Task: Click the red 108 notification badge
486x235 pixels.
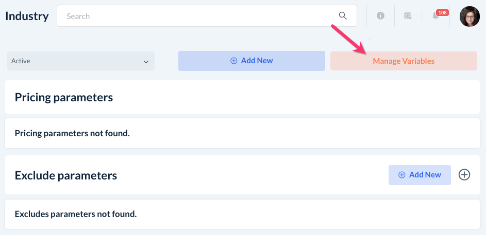Action: (x=442, y=12)
